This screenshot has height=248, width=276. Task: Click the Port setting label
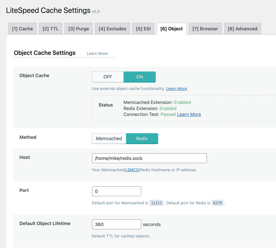pos(24,190)
